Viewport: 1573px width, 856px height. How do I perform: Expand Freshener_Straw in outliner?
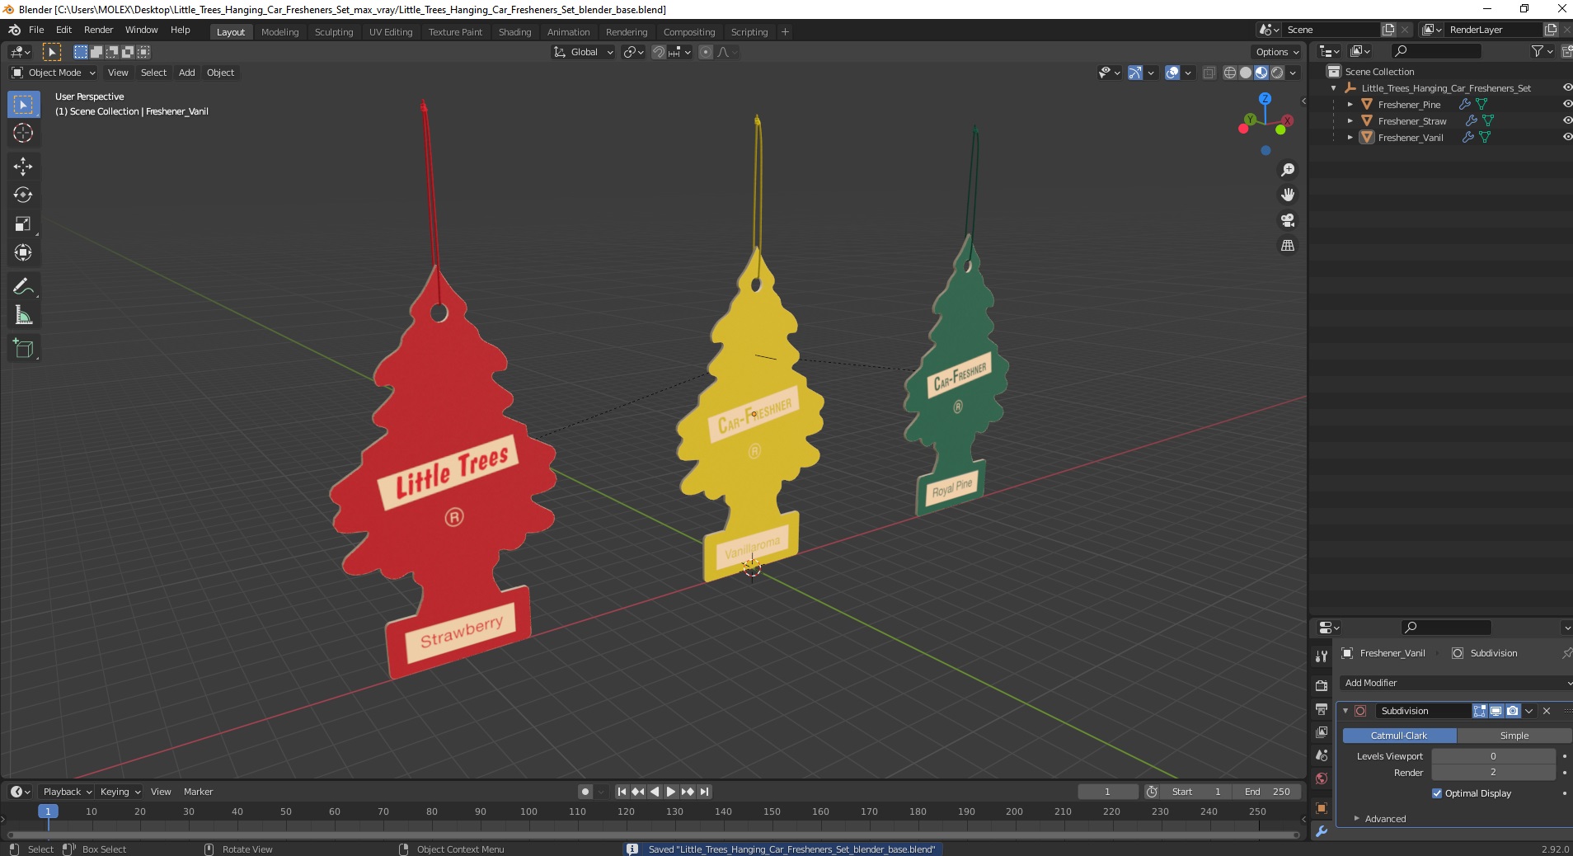1350,121
